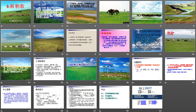The image size is (196, 112).
Task: Click the animation star icon below slide 2
Action: [34, 26]
